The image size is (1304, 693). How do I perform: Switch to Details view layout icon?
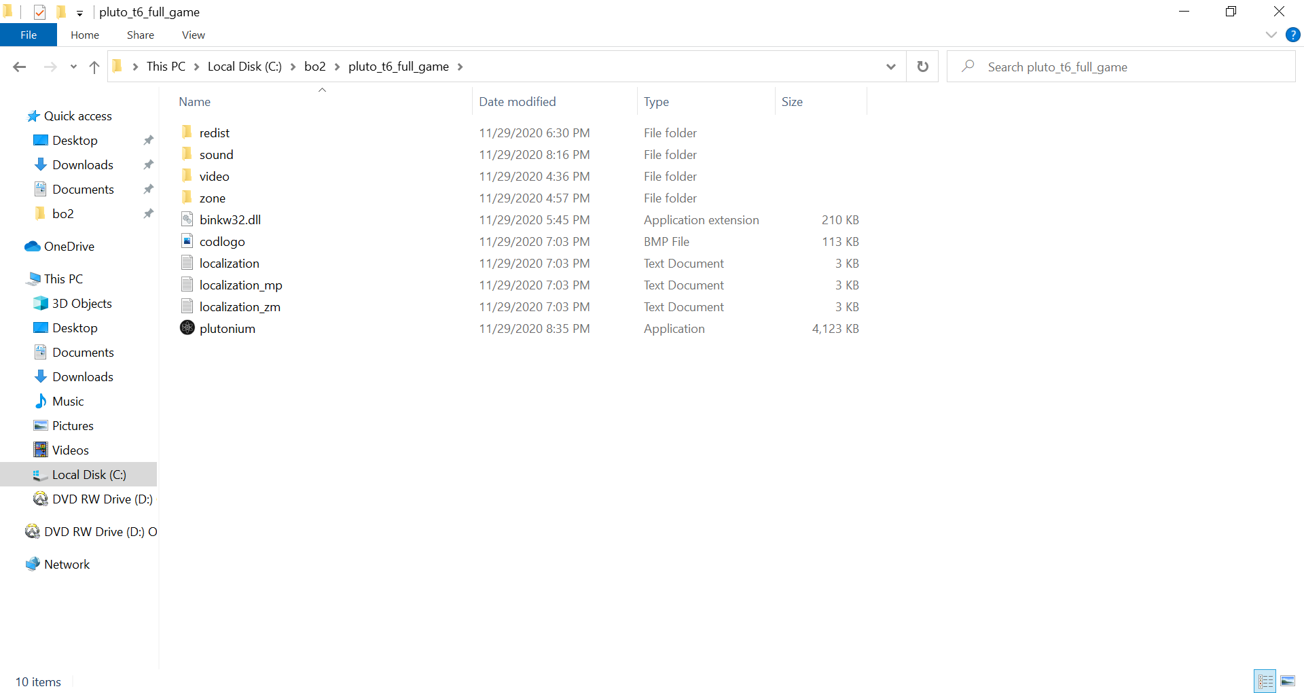coord(1265,681)
